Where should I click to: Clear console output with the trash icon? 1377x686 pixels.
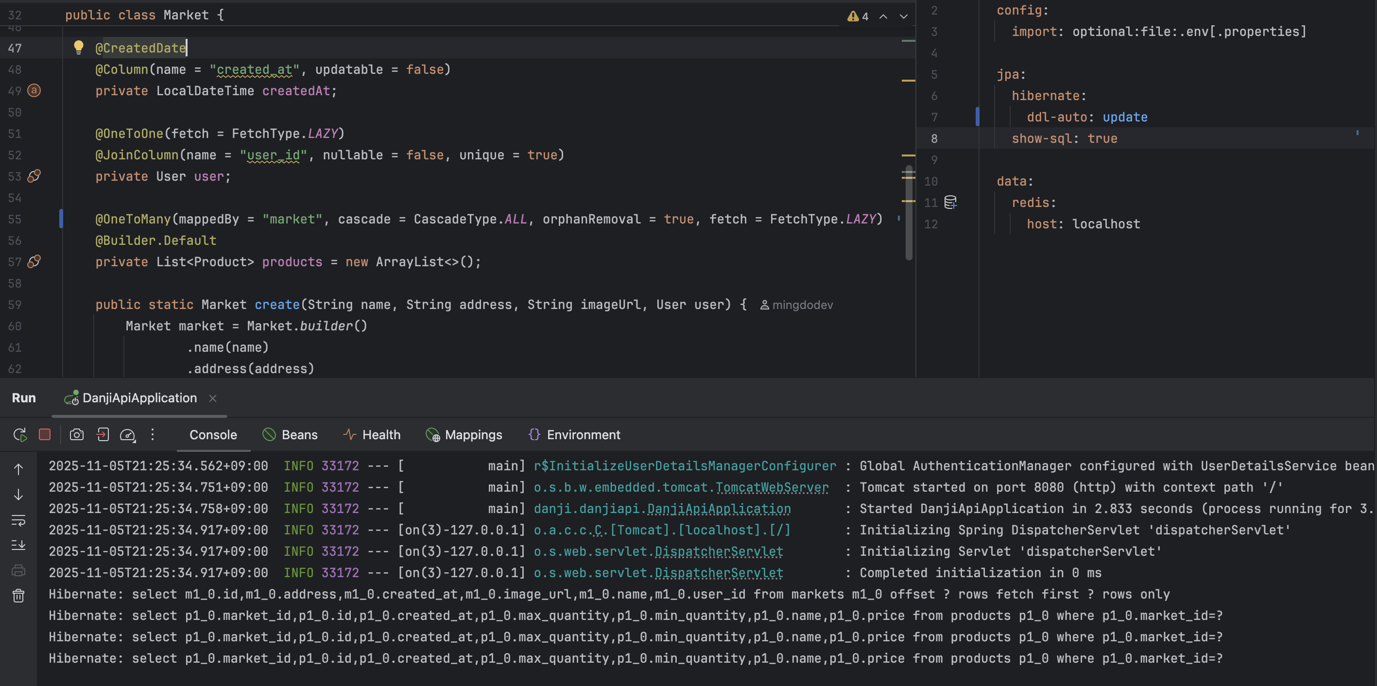pos(18,596)
